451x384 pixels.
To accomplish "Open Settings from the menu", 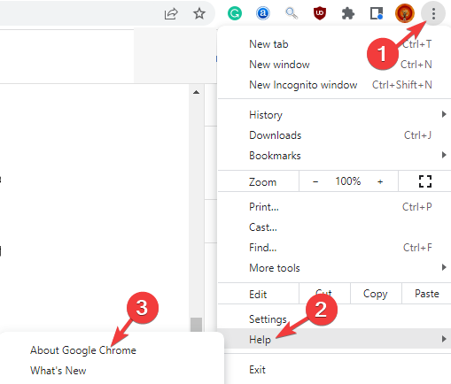I will [334, 319].
